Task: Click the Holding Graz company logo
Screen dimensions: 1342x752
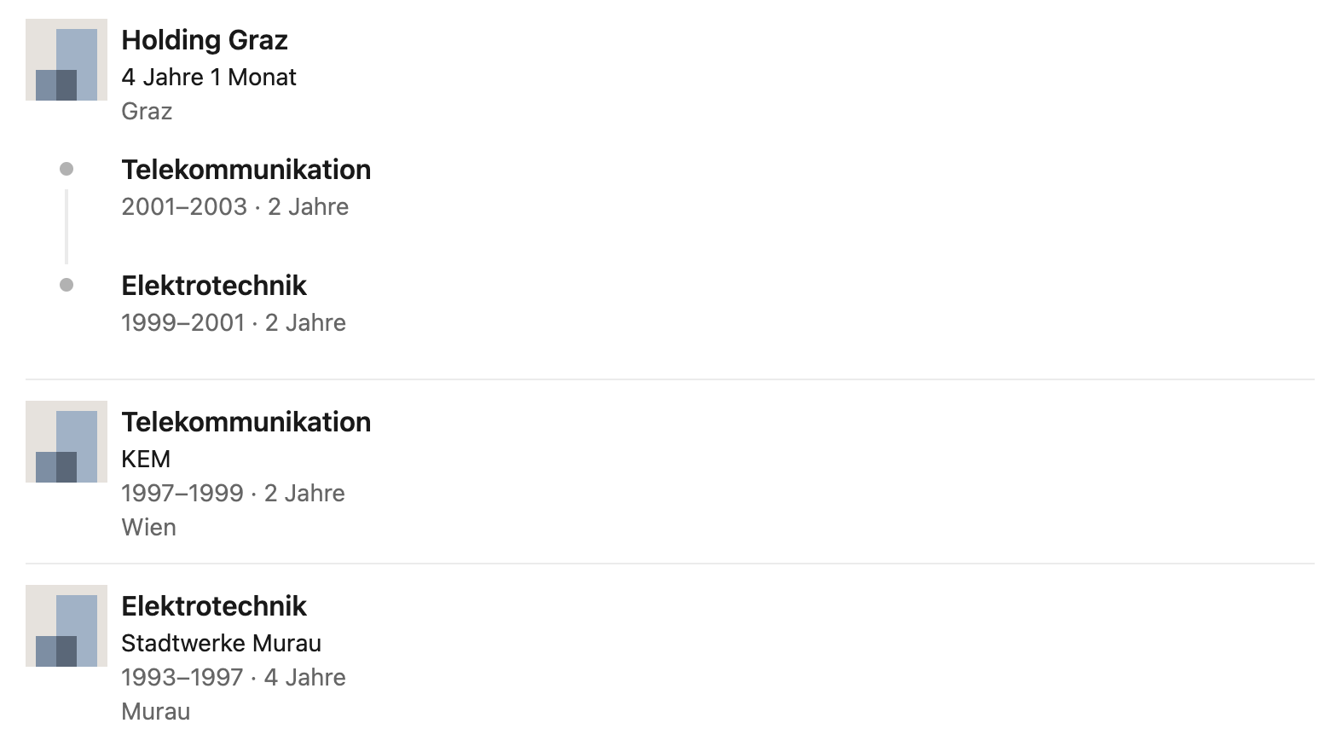Action: (x=67, y=60)
